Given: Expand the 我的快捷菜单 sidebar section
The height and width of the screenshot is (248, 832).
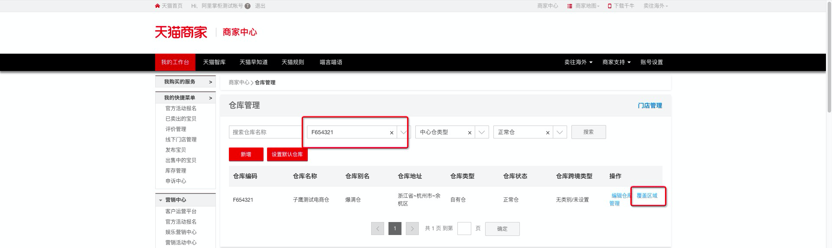Looking at the screenshot, I should [x=186, y=98].
